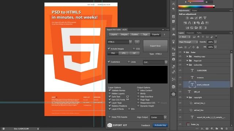Screen dimensions: 234x131
Task: Add a Vibrance adjustment
Action: (x=205, y=18)
